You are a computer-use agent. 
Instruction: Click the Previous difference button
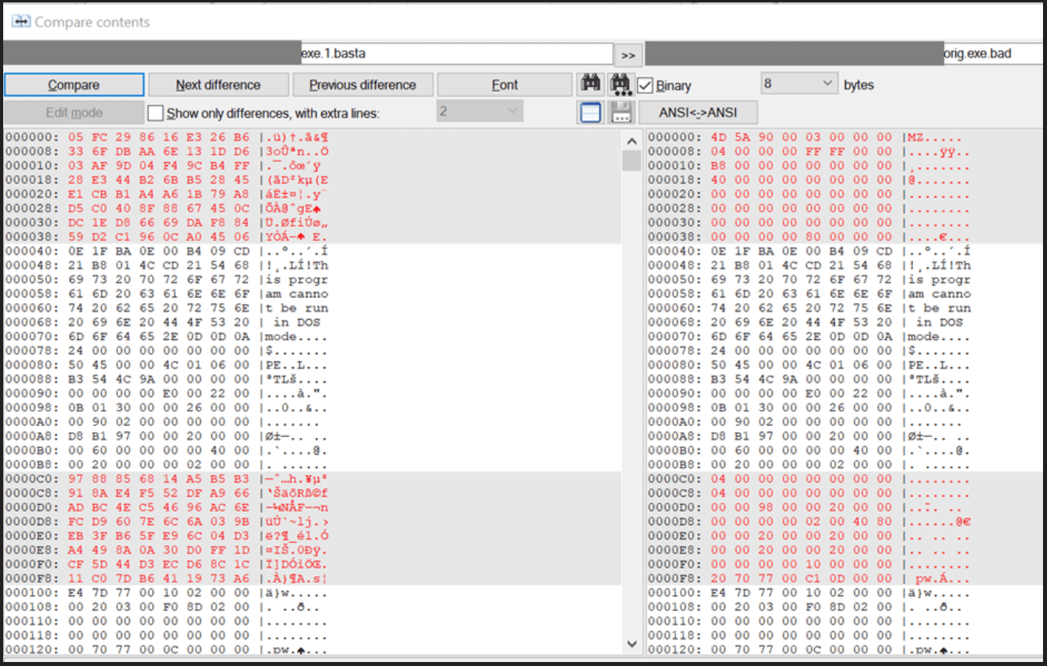coord(363,85)
